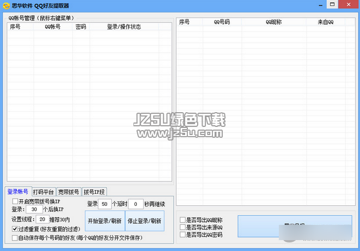360x251 pixels.
Task: Enable 自动保存每个号码的好友 checkbox
Action: (x=15, y=238)
